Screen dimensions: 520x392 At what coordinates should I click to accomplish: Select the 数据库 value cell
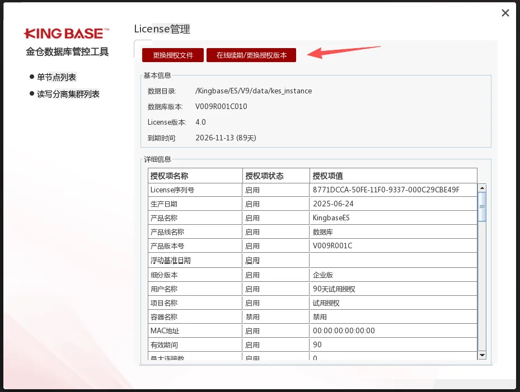coord(393,232)
